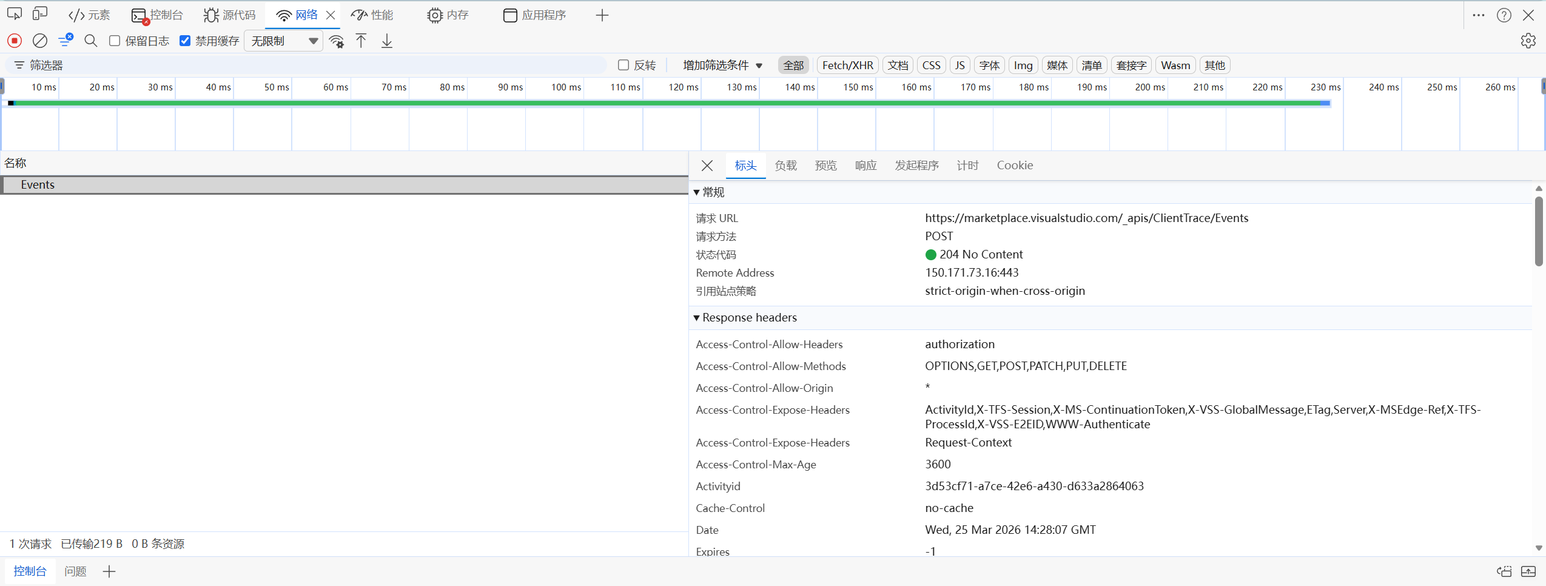This screenshot has height=586, width=1546.
Task: Uncheck the 禁用缓存 checkbox
Action: point(185,41)
